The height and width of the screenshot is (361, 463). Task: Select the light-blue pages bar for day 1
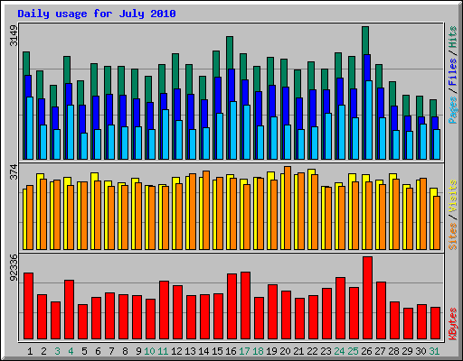(30, 128)
